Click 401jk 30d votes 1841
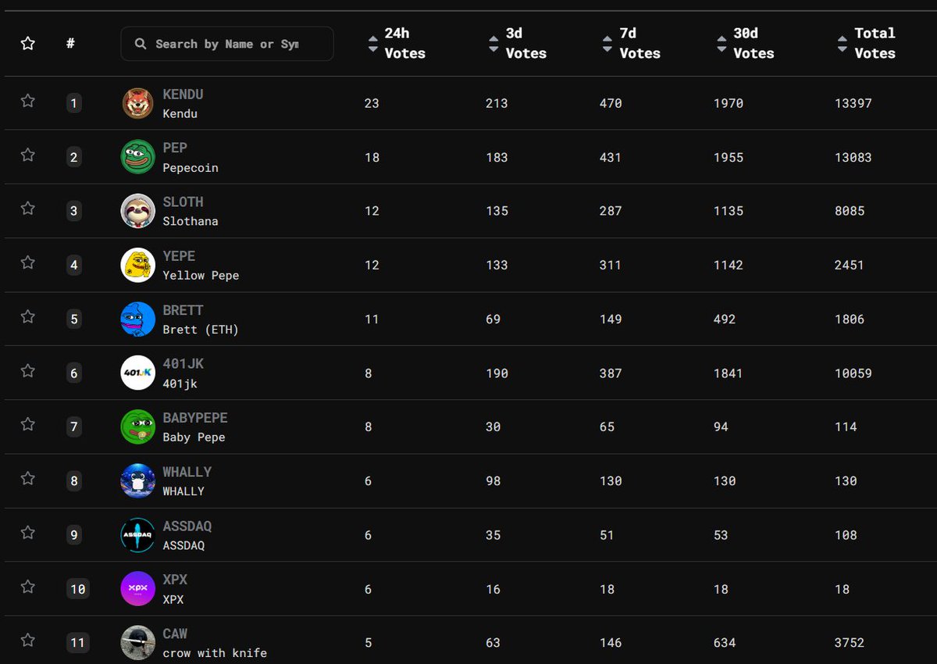Viewport: 937px width, 664px height. point(729,373)
